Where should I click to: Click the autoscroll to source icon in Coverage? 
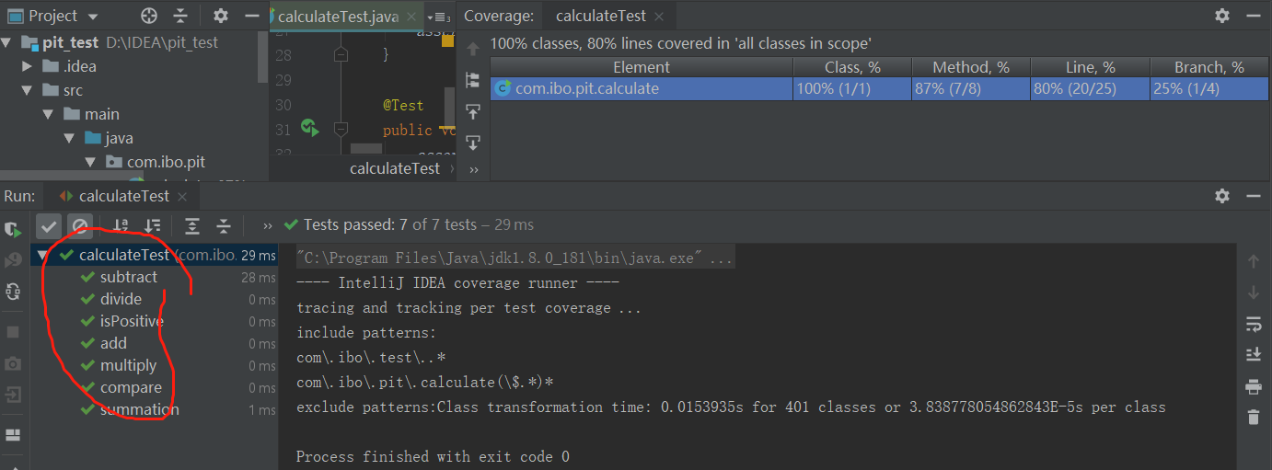[x=473, y=111]
